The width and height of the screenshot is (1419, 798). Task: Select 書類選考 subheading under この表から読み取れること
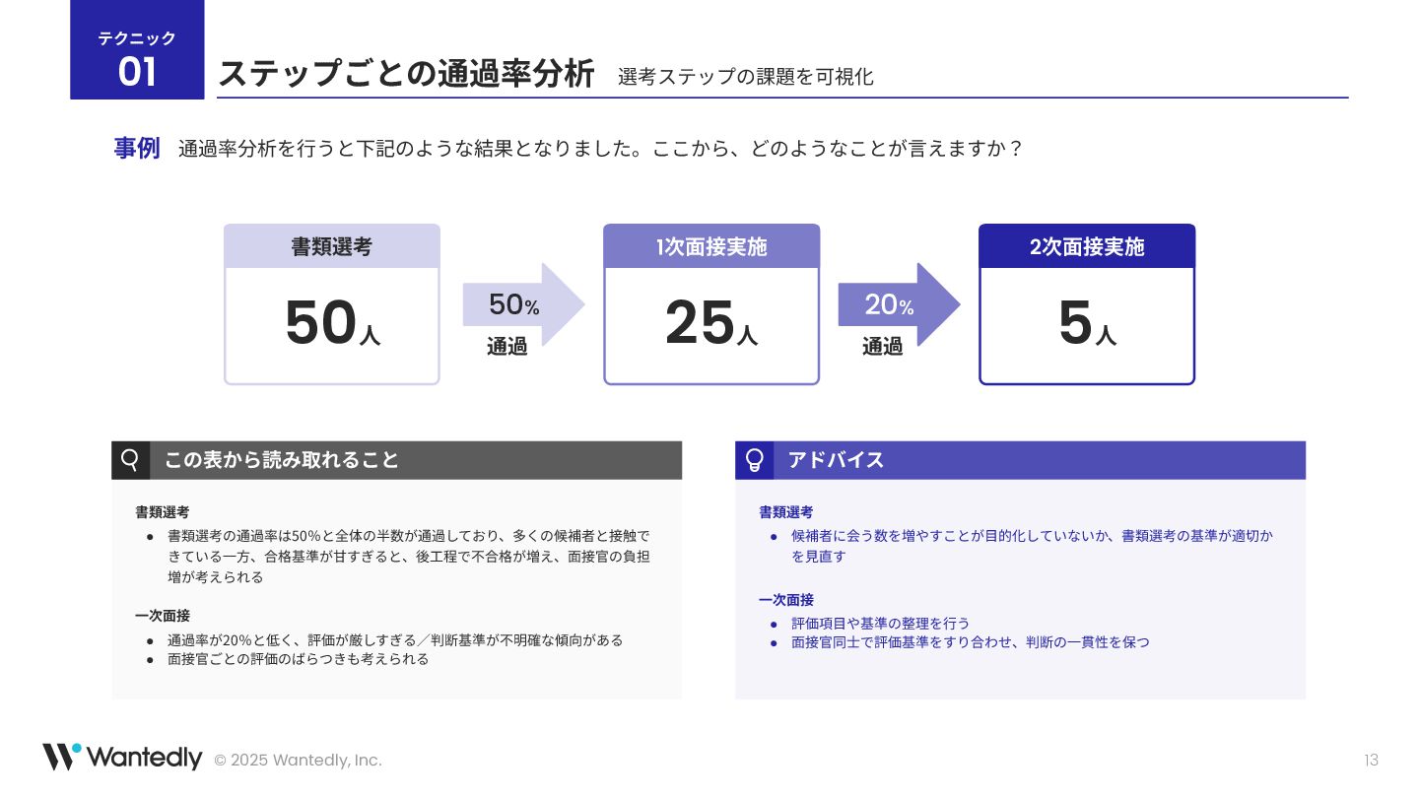pos(163,512)
